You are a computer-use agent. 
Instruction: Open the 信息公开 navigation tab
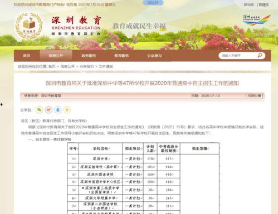pos(56,56)
